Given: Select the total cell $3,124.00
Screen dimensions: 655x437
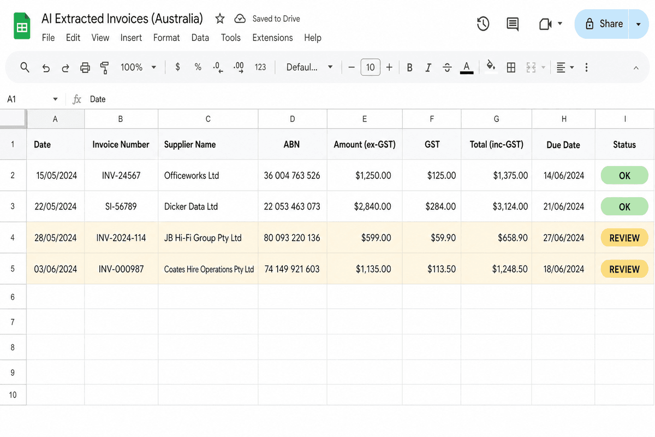Looking at the screenshot, I should [496, 206].
